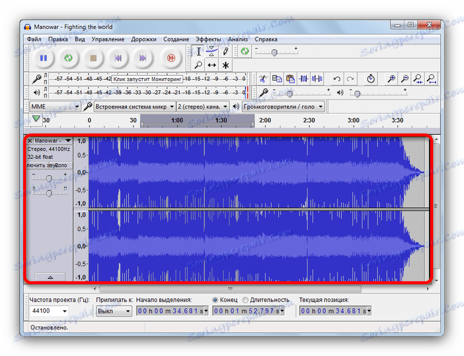Screen dimensions: 464x356
Task: Select the Длительность radio button
Action: (x=245, y=300)
